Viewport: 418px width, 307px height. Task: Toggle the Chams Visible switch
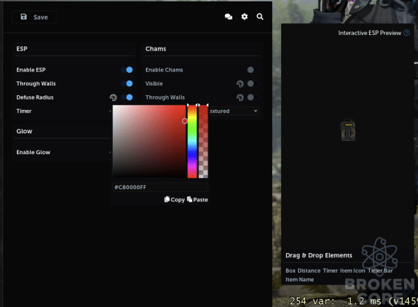252,83
